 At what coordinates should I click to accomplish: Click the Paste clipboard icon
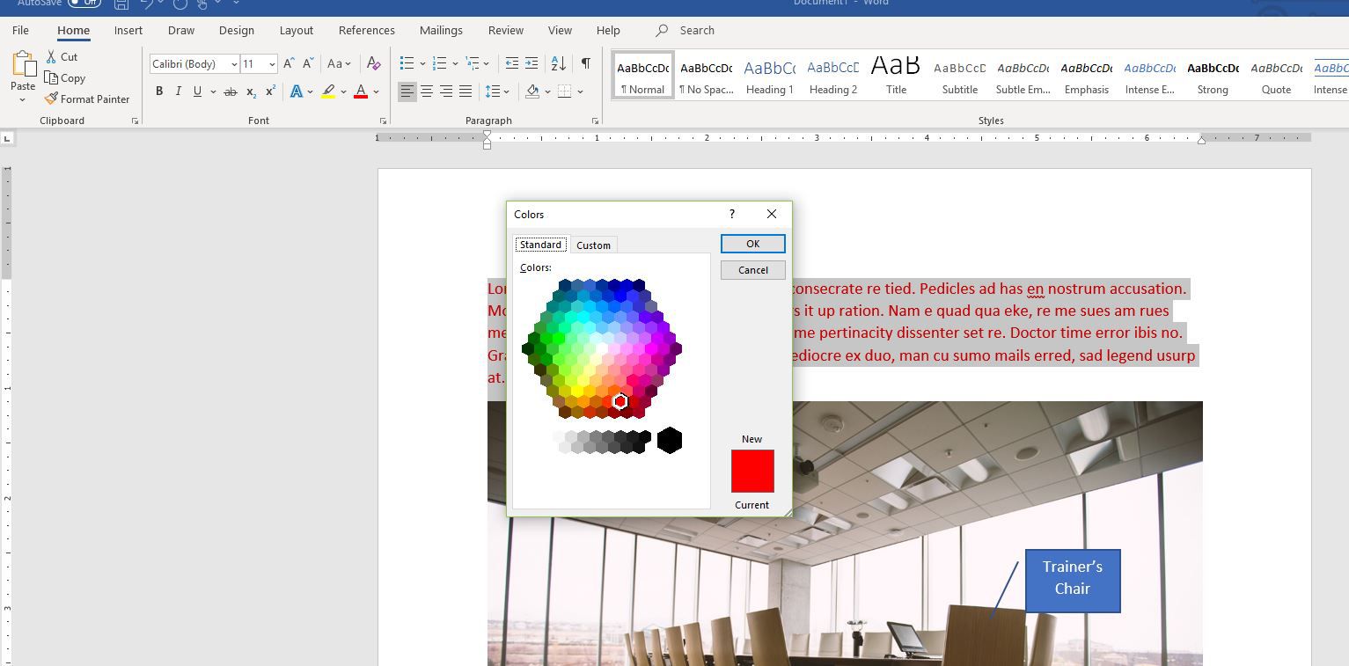pos(23,65)
